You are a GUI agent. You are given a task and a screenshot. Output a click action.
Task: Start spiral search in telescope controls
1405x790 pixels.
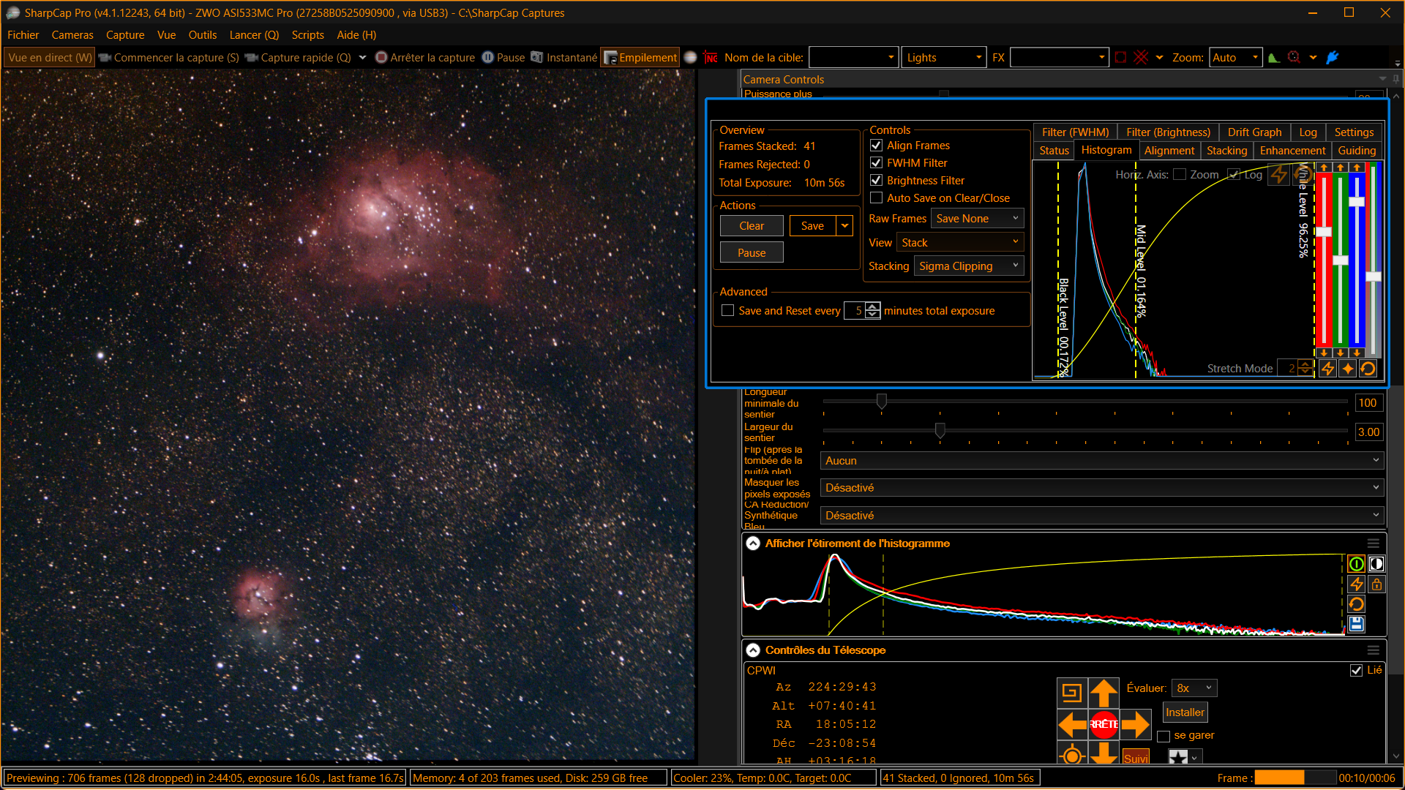pyautogui.click(x=1072, y=693)
